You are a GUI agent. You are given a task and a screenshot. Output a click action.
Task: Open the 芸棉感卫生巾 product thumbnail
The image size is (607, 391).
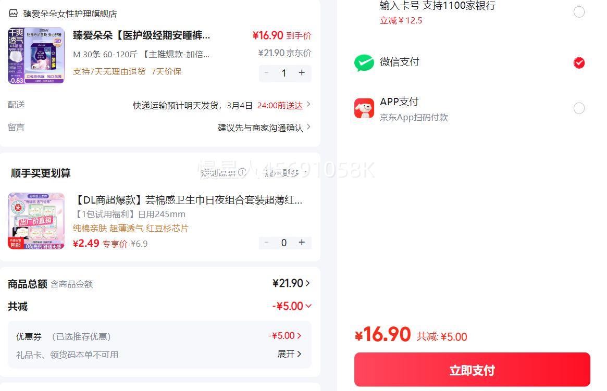[36, 221]
